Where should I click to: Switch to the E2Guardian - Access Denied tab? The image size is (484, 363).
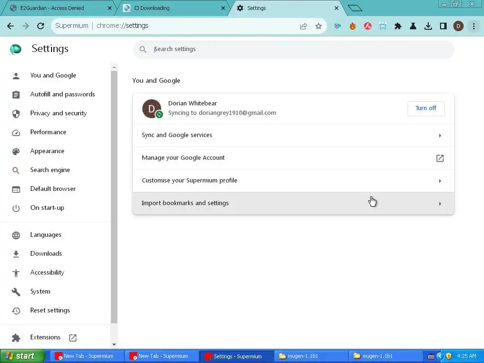[x=59, y=8]
